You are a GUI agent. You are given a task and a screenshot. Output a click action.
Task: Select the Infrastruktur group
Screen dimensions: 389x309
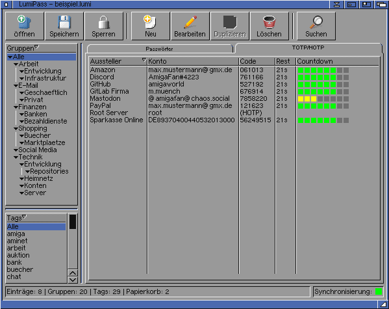[45, 78]
